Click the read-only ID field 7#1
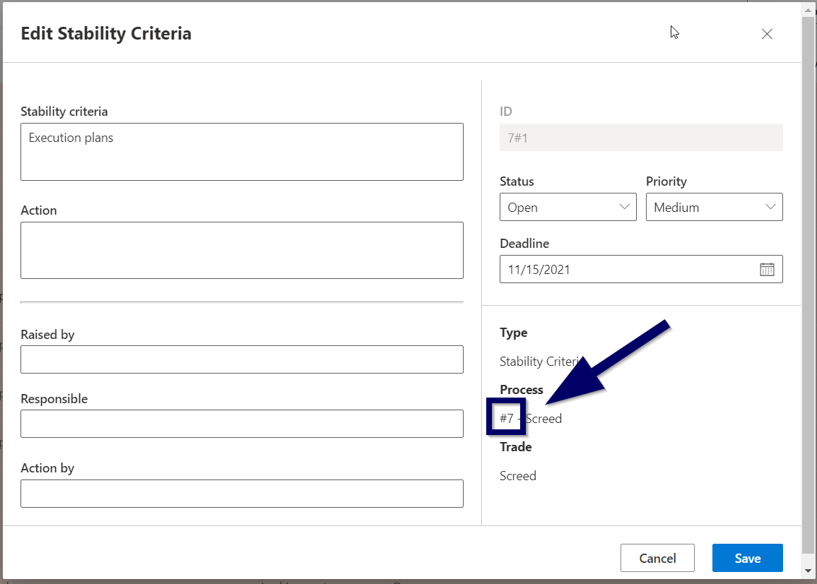817x584 pixels. pyautogui.click(x=640, y=138)
